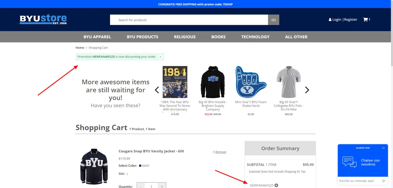
Task: Remove promo code NEWFAN46FG25 from order summary
Action: (276, 185)
